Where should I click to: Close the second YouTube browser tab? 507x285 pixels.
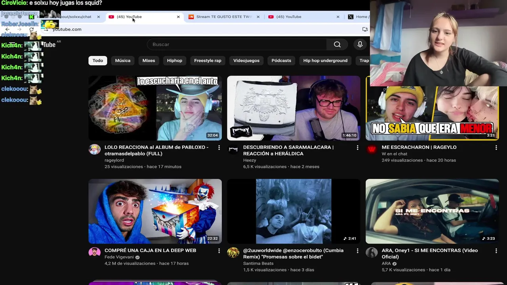tap(338, 17)
